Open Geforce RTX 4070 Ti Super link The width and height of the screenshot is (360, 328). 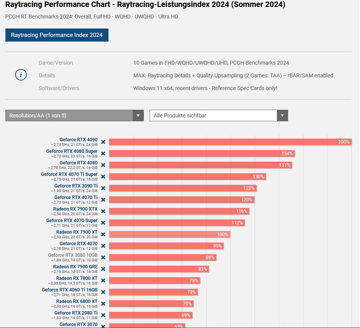click(x=69, y=174)
